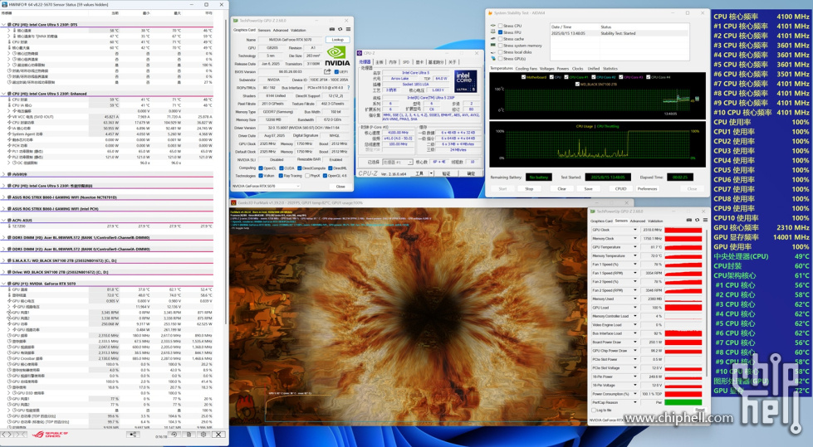Viewport: 813px width, 447px height.
Task: Click the settings gear in HWiNFO bottom toolbar
Action: click(203, 435)
